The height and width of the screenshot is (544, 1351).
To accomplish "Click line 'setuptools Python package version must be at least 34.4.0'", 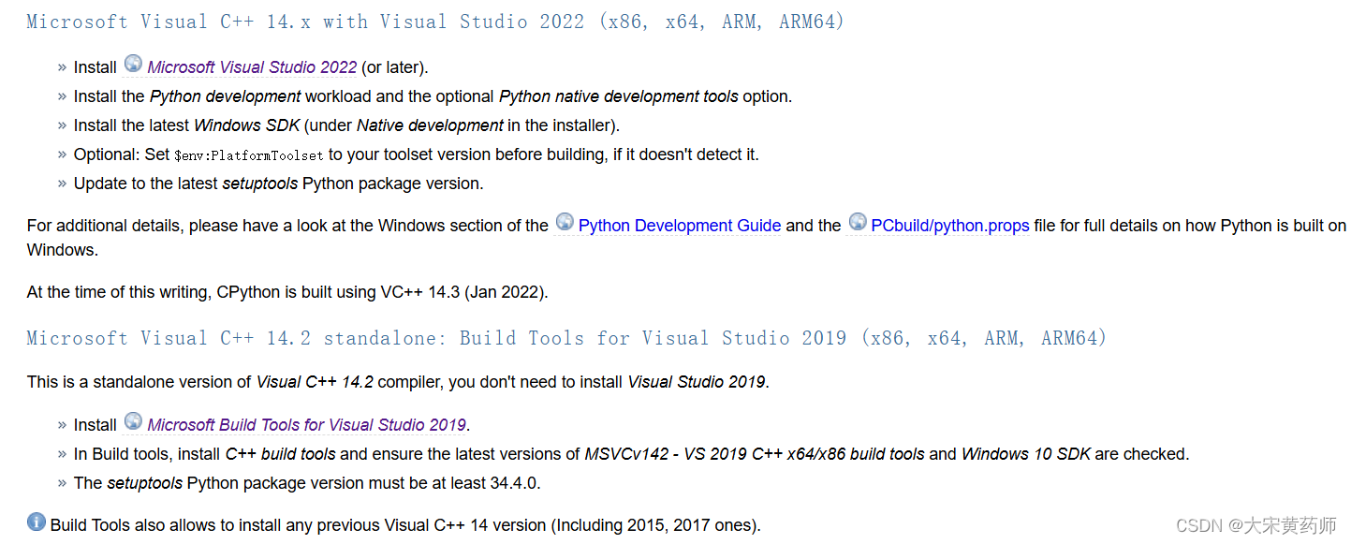I will point(307,483).
